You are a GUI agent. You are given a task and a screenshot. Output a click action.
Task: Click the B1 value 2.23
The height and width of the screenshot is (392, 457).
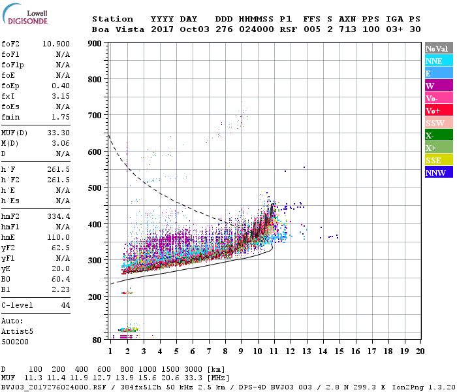pos(61,289)
